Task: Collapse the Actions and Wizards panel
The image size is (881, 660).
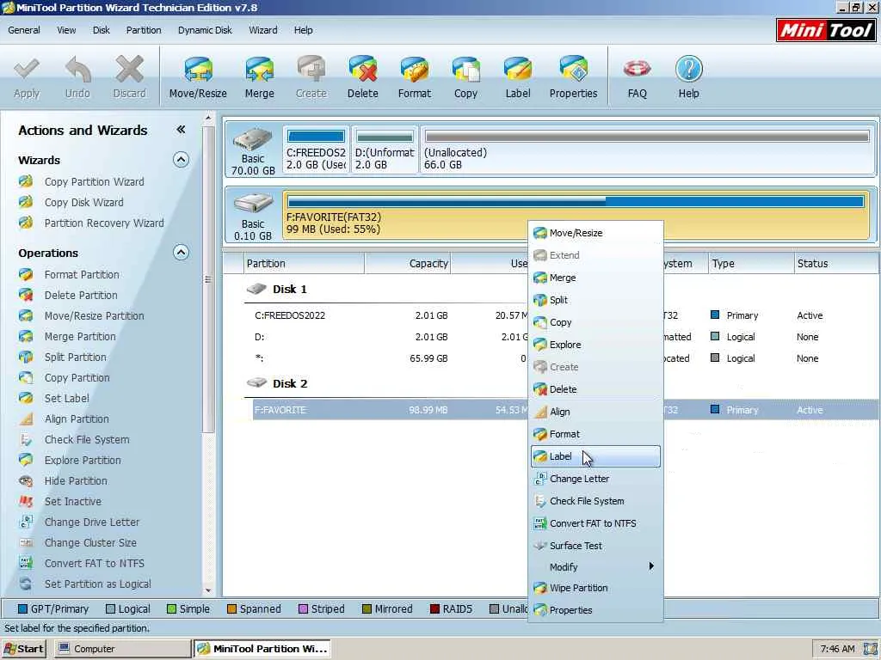Action: click(x=181, y=130)
